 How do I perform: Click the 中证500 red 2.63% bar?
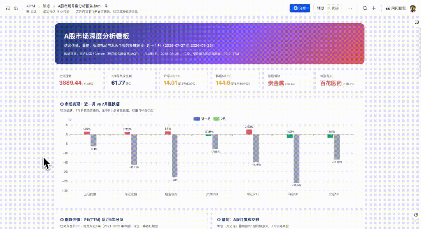click(x=249, y=132)
